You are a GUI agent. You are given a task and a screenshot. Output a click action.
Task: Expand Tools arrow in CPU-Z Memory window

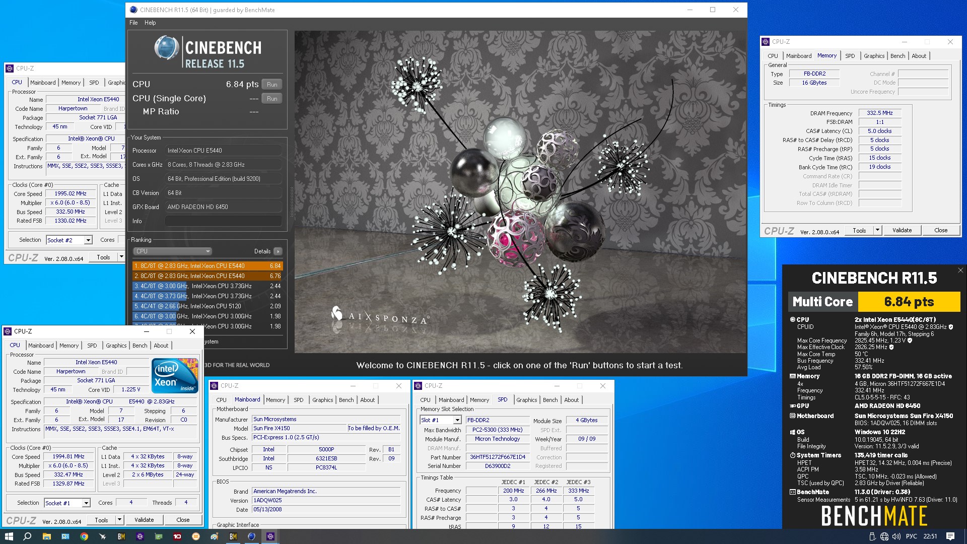(877, 230)
